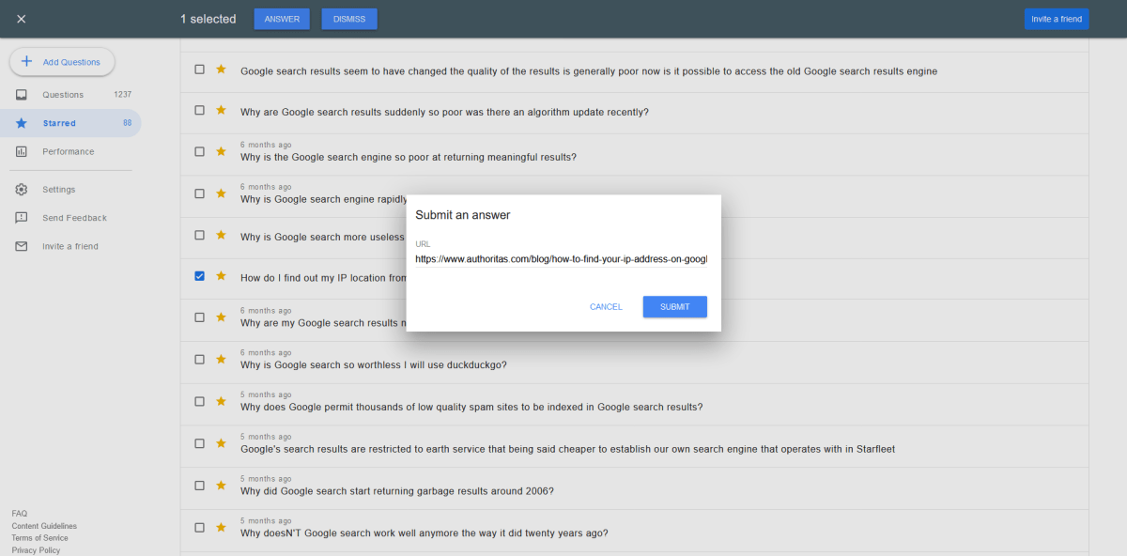The image size is (1127, 556).
Task: Check the spam sites question checkbox
Action: tap(199, 401)
